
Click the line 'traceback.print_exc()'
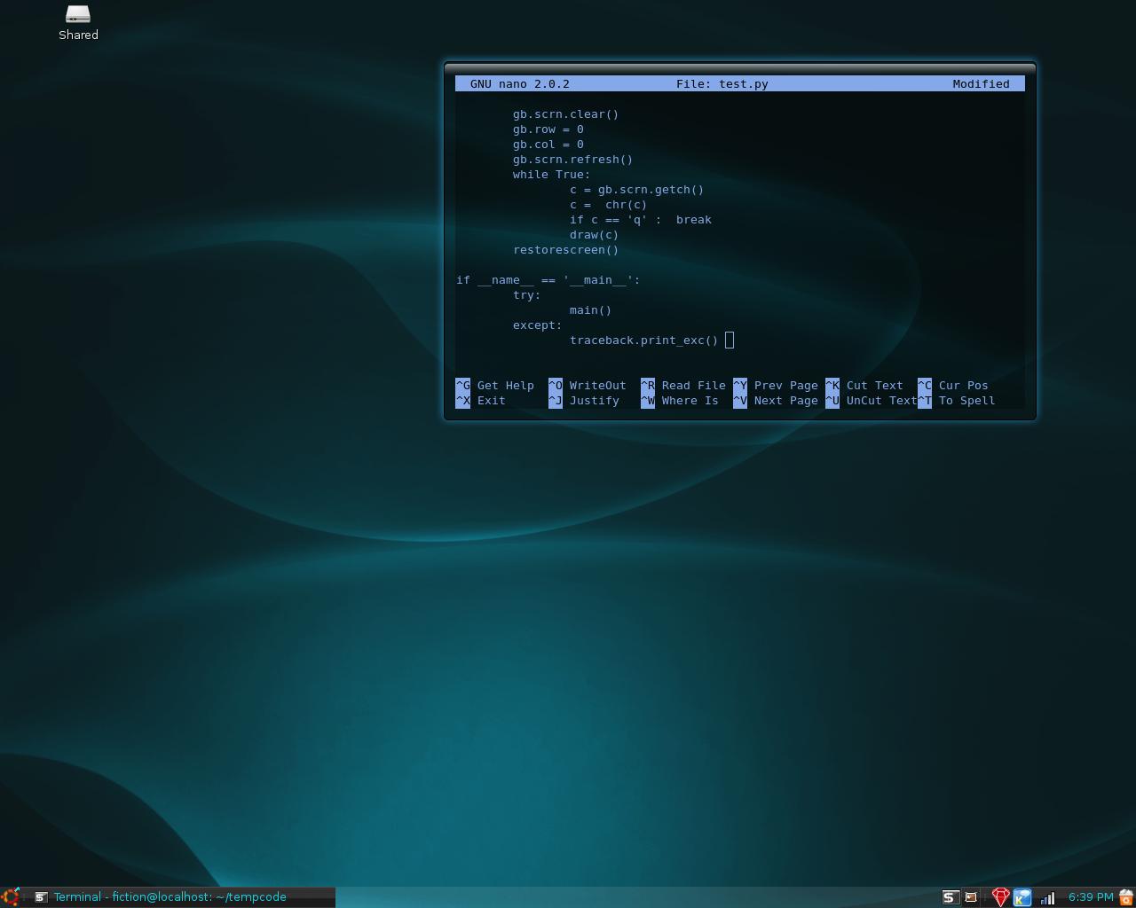click(x=644, y=340)
